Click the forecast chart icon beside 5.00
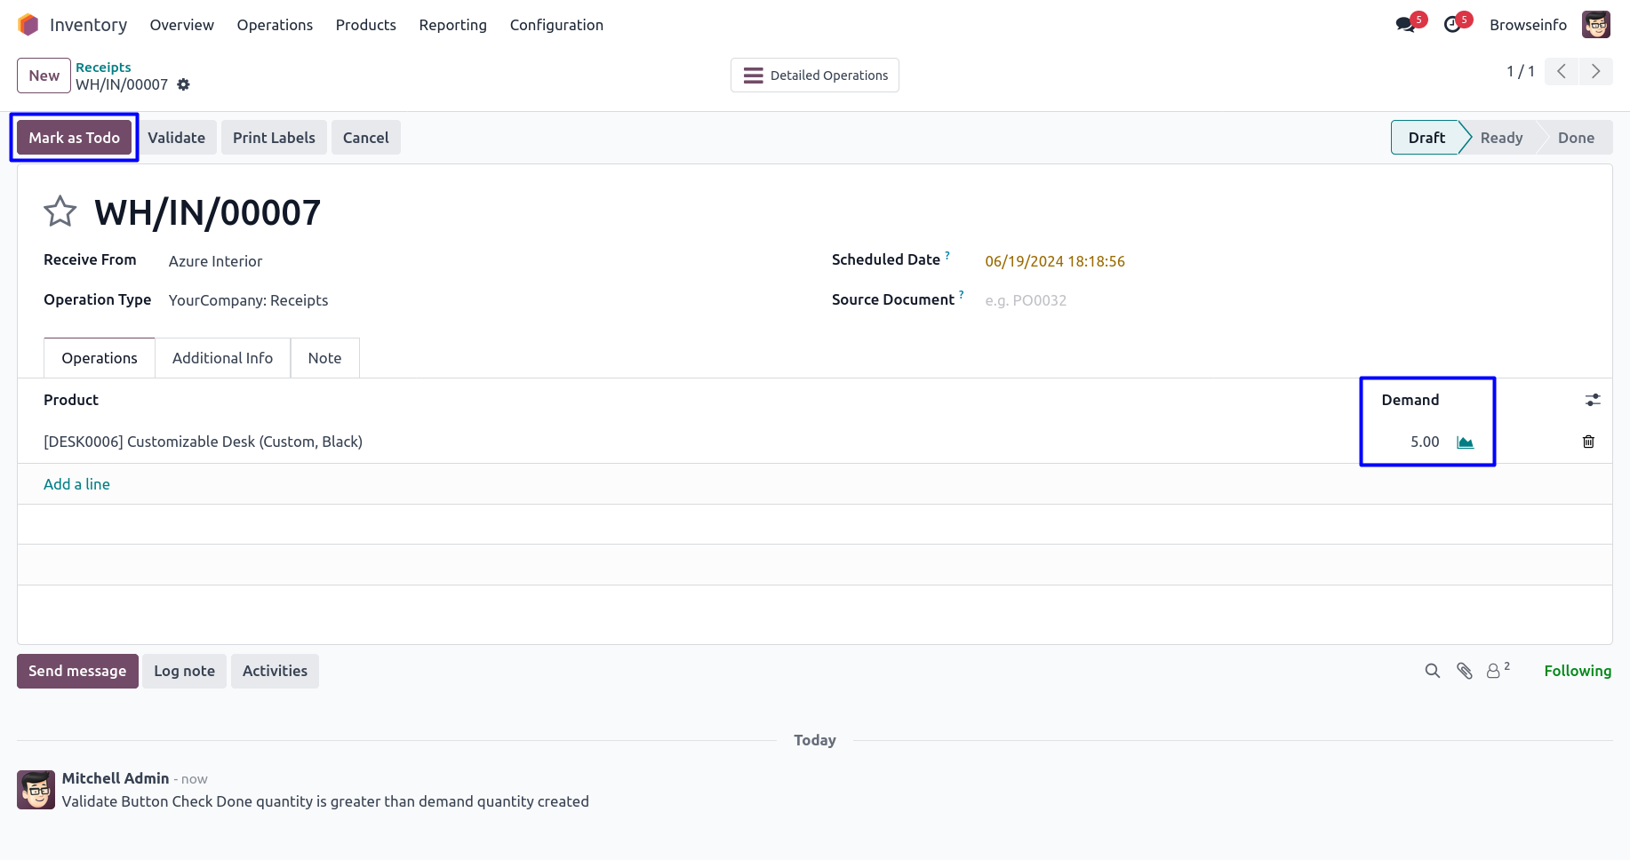The height and width of the screenshot is (860, 1630). tap(1465, 442)
